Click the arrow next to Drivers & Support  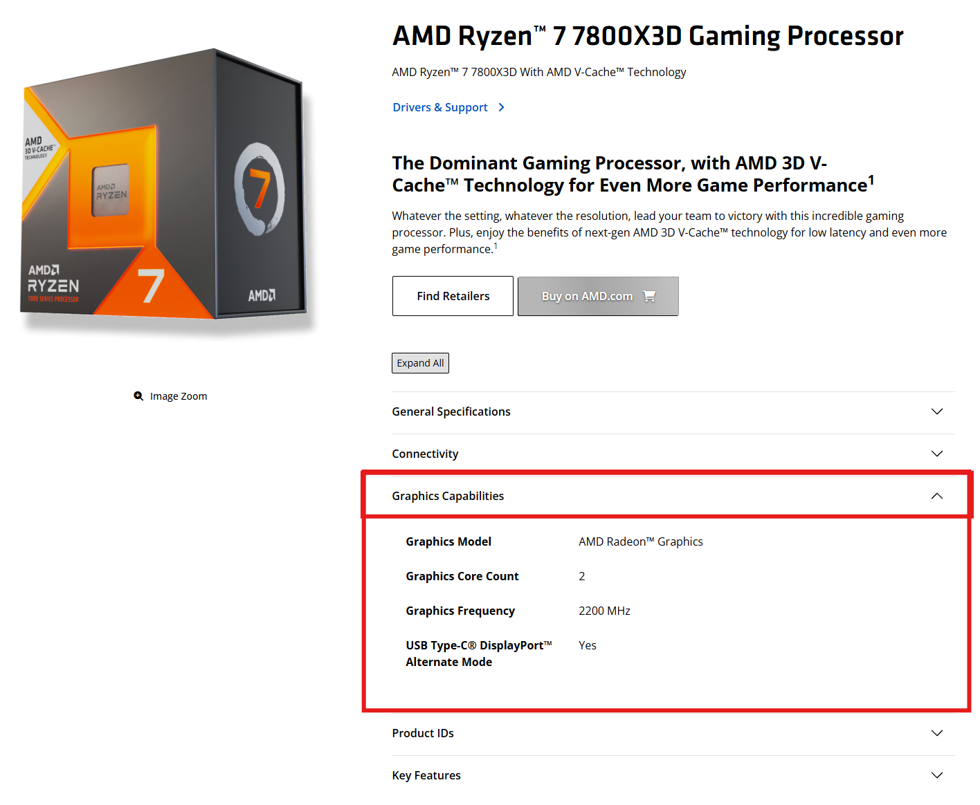[502, 107]
